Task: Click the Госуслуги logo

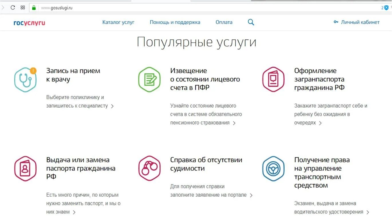Action: click(29, 23)
